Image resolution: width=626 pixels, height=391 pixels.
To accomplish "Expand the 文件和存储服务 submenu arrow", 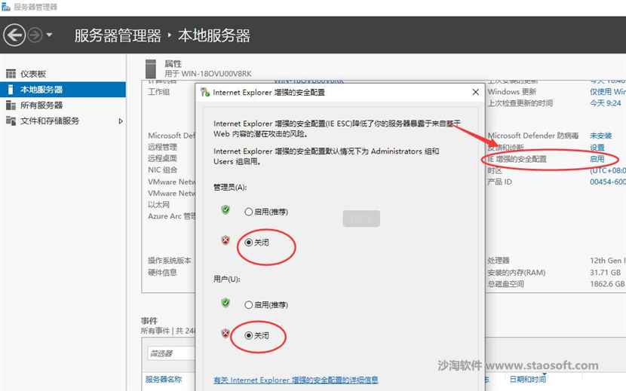I will tap(121, 121).
